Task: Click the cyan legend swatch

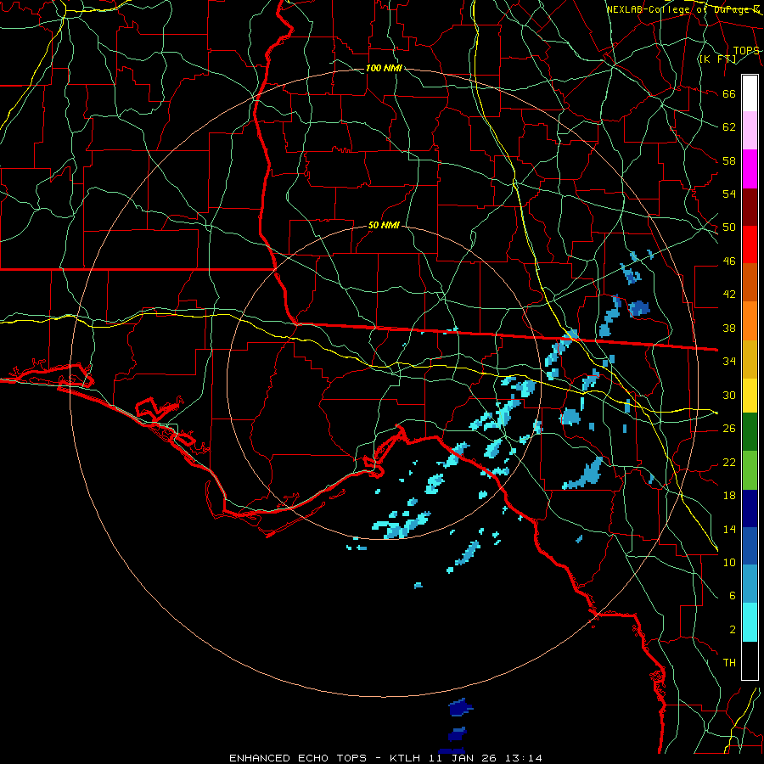Action: coord(750,622)
